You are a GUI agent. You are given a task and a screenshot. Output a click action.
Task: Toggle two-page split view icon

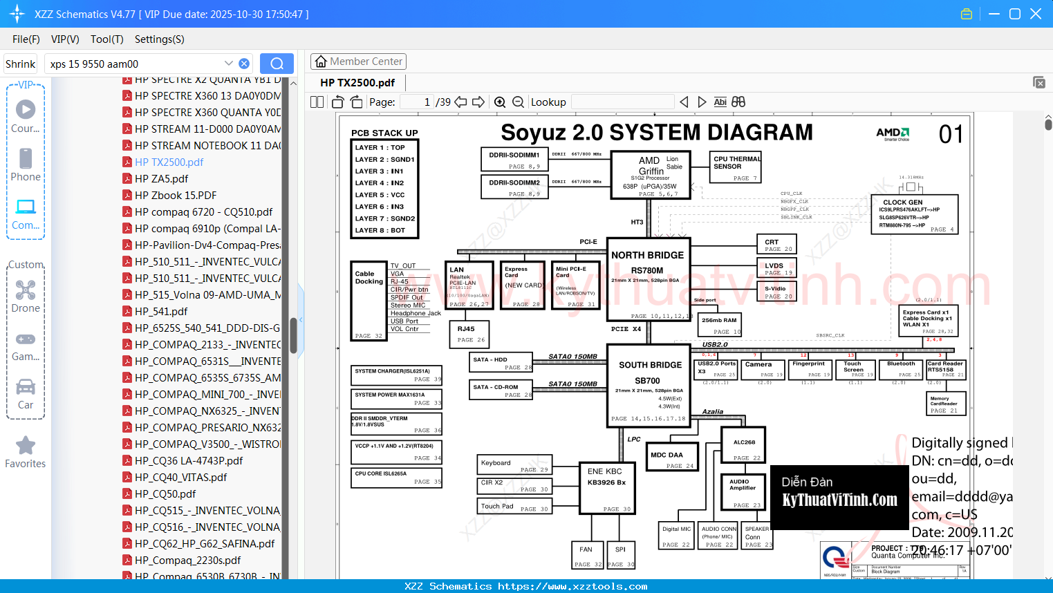coord(317,102)
